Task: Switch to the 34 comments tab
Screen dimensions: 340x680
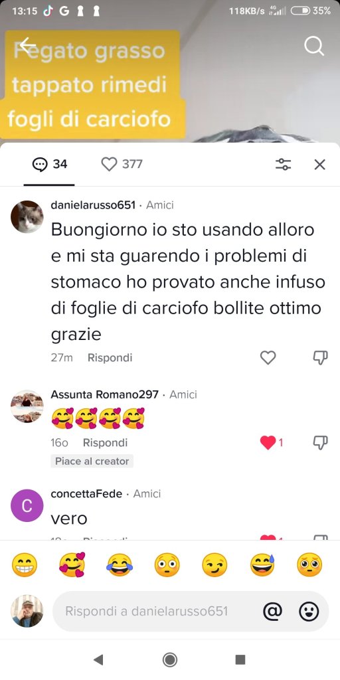Action: pos(49,164)
